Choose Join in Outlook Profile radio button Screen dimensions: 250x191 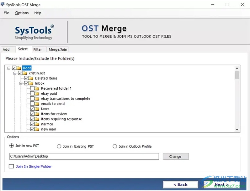click(x=115, y=146)
